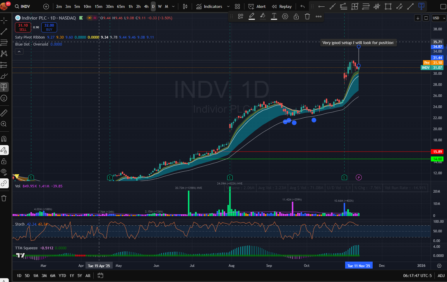Click the remove objects trash icon in sidebar
The image size is (447, 282).
coord(4,198)
